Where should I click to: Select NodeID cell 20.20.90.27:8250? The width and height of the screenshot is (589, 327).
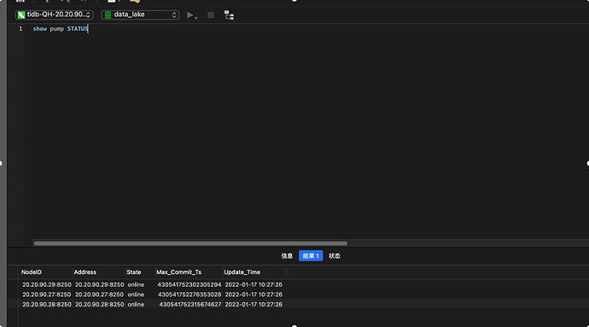[x=47, y=295]
